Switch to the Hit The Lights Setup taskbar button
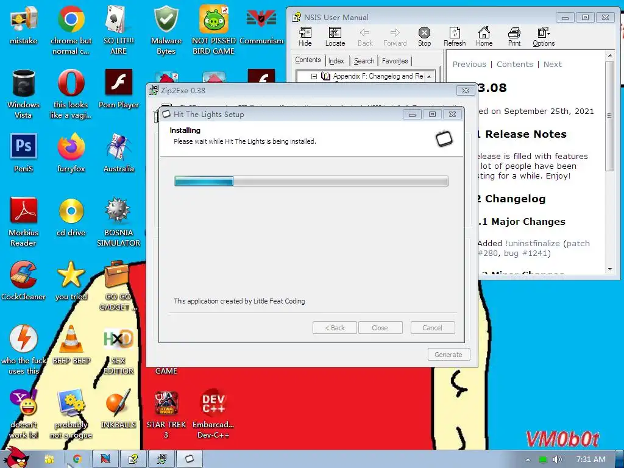624x468 pixels. (189, 459)
